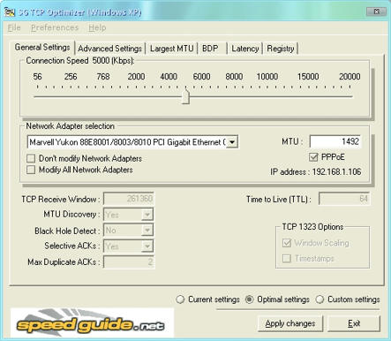Click slider track near 20000 mark

[350, 96]
